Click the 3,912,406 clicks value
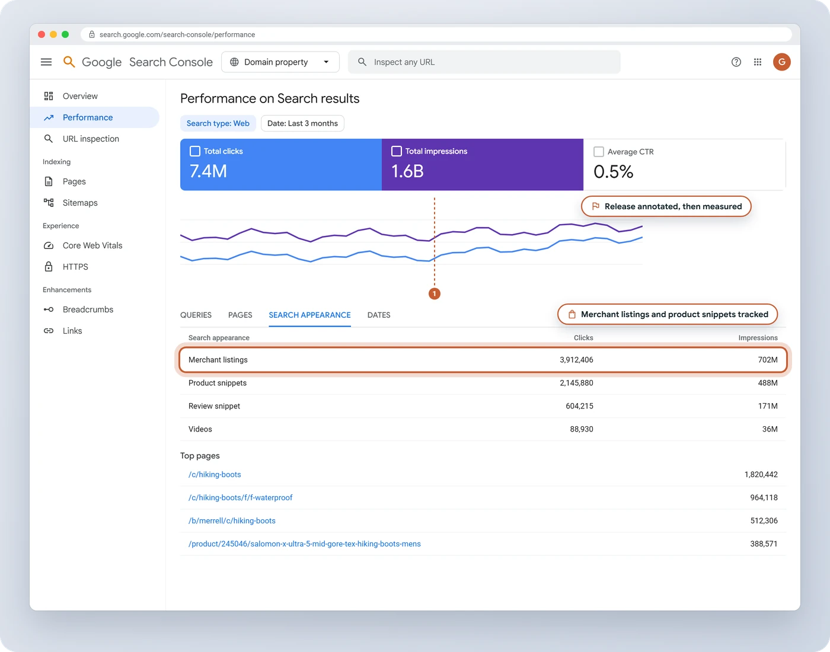This screenshot has width=830, height=652. 576,360
